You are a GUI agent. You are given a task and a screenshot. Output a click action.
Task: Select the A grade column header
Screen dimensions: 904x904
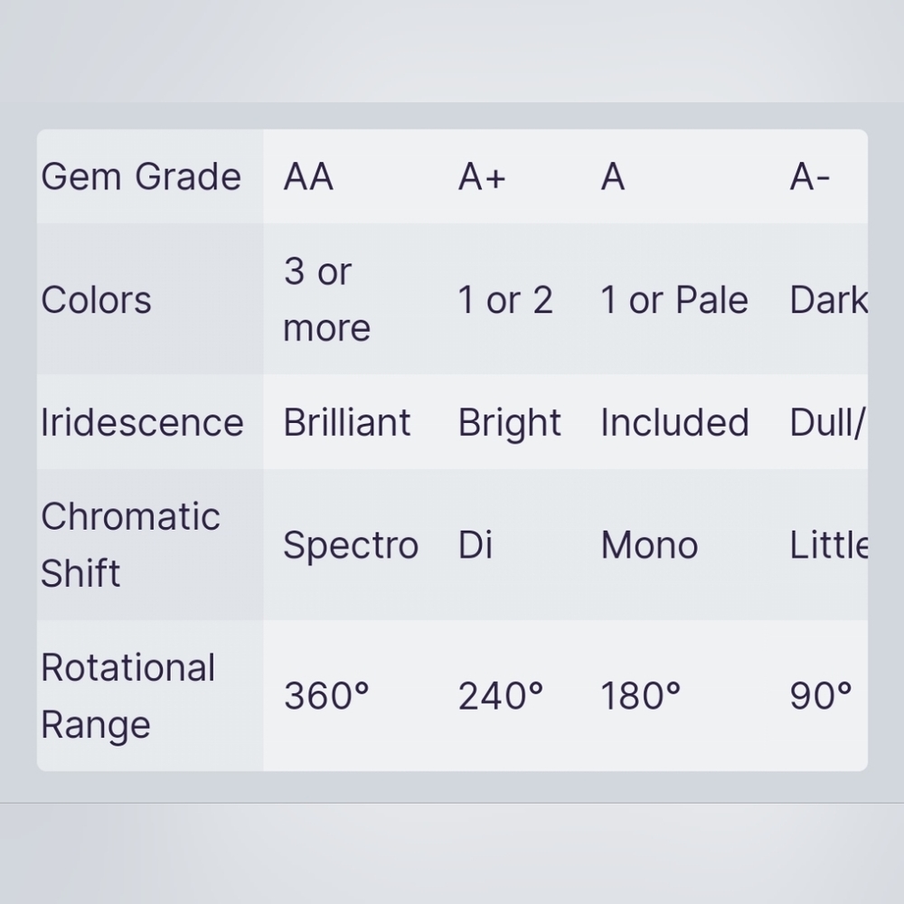click(x=613, y=176)
